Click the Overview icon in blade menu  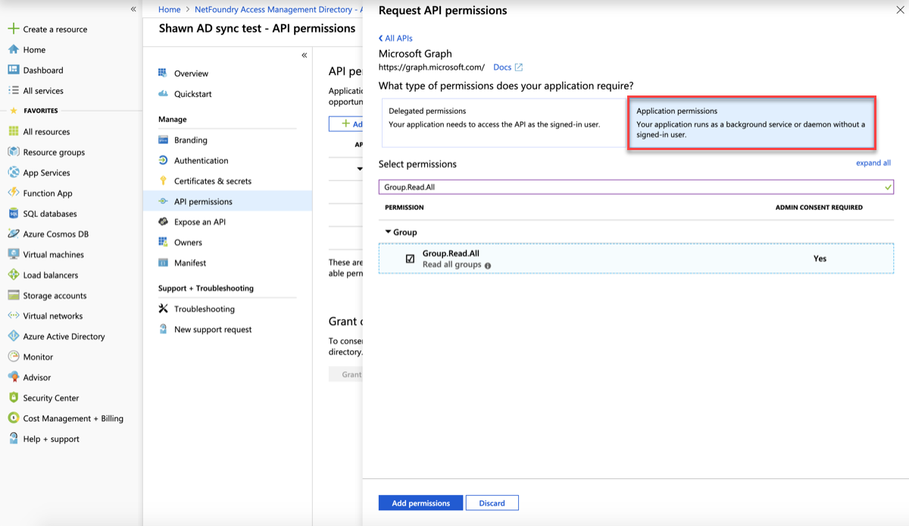click(x=162, y=73)
